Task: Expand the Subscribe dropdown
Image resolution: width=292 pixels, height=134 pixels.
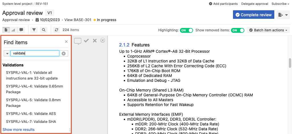Action: [280, 4]
